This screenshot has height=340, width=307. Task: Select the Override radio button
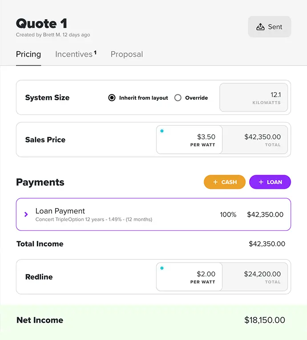pos(178,98)
